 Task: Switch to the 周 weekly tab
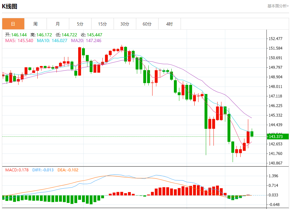click(35, 24)
